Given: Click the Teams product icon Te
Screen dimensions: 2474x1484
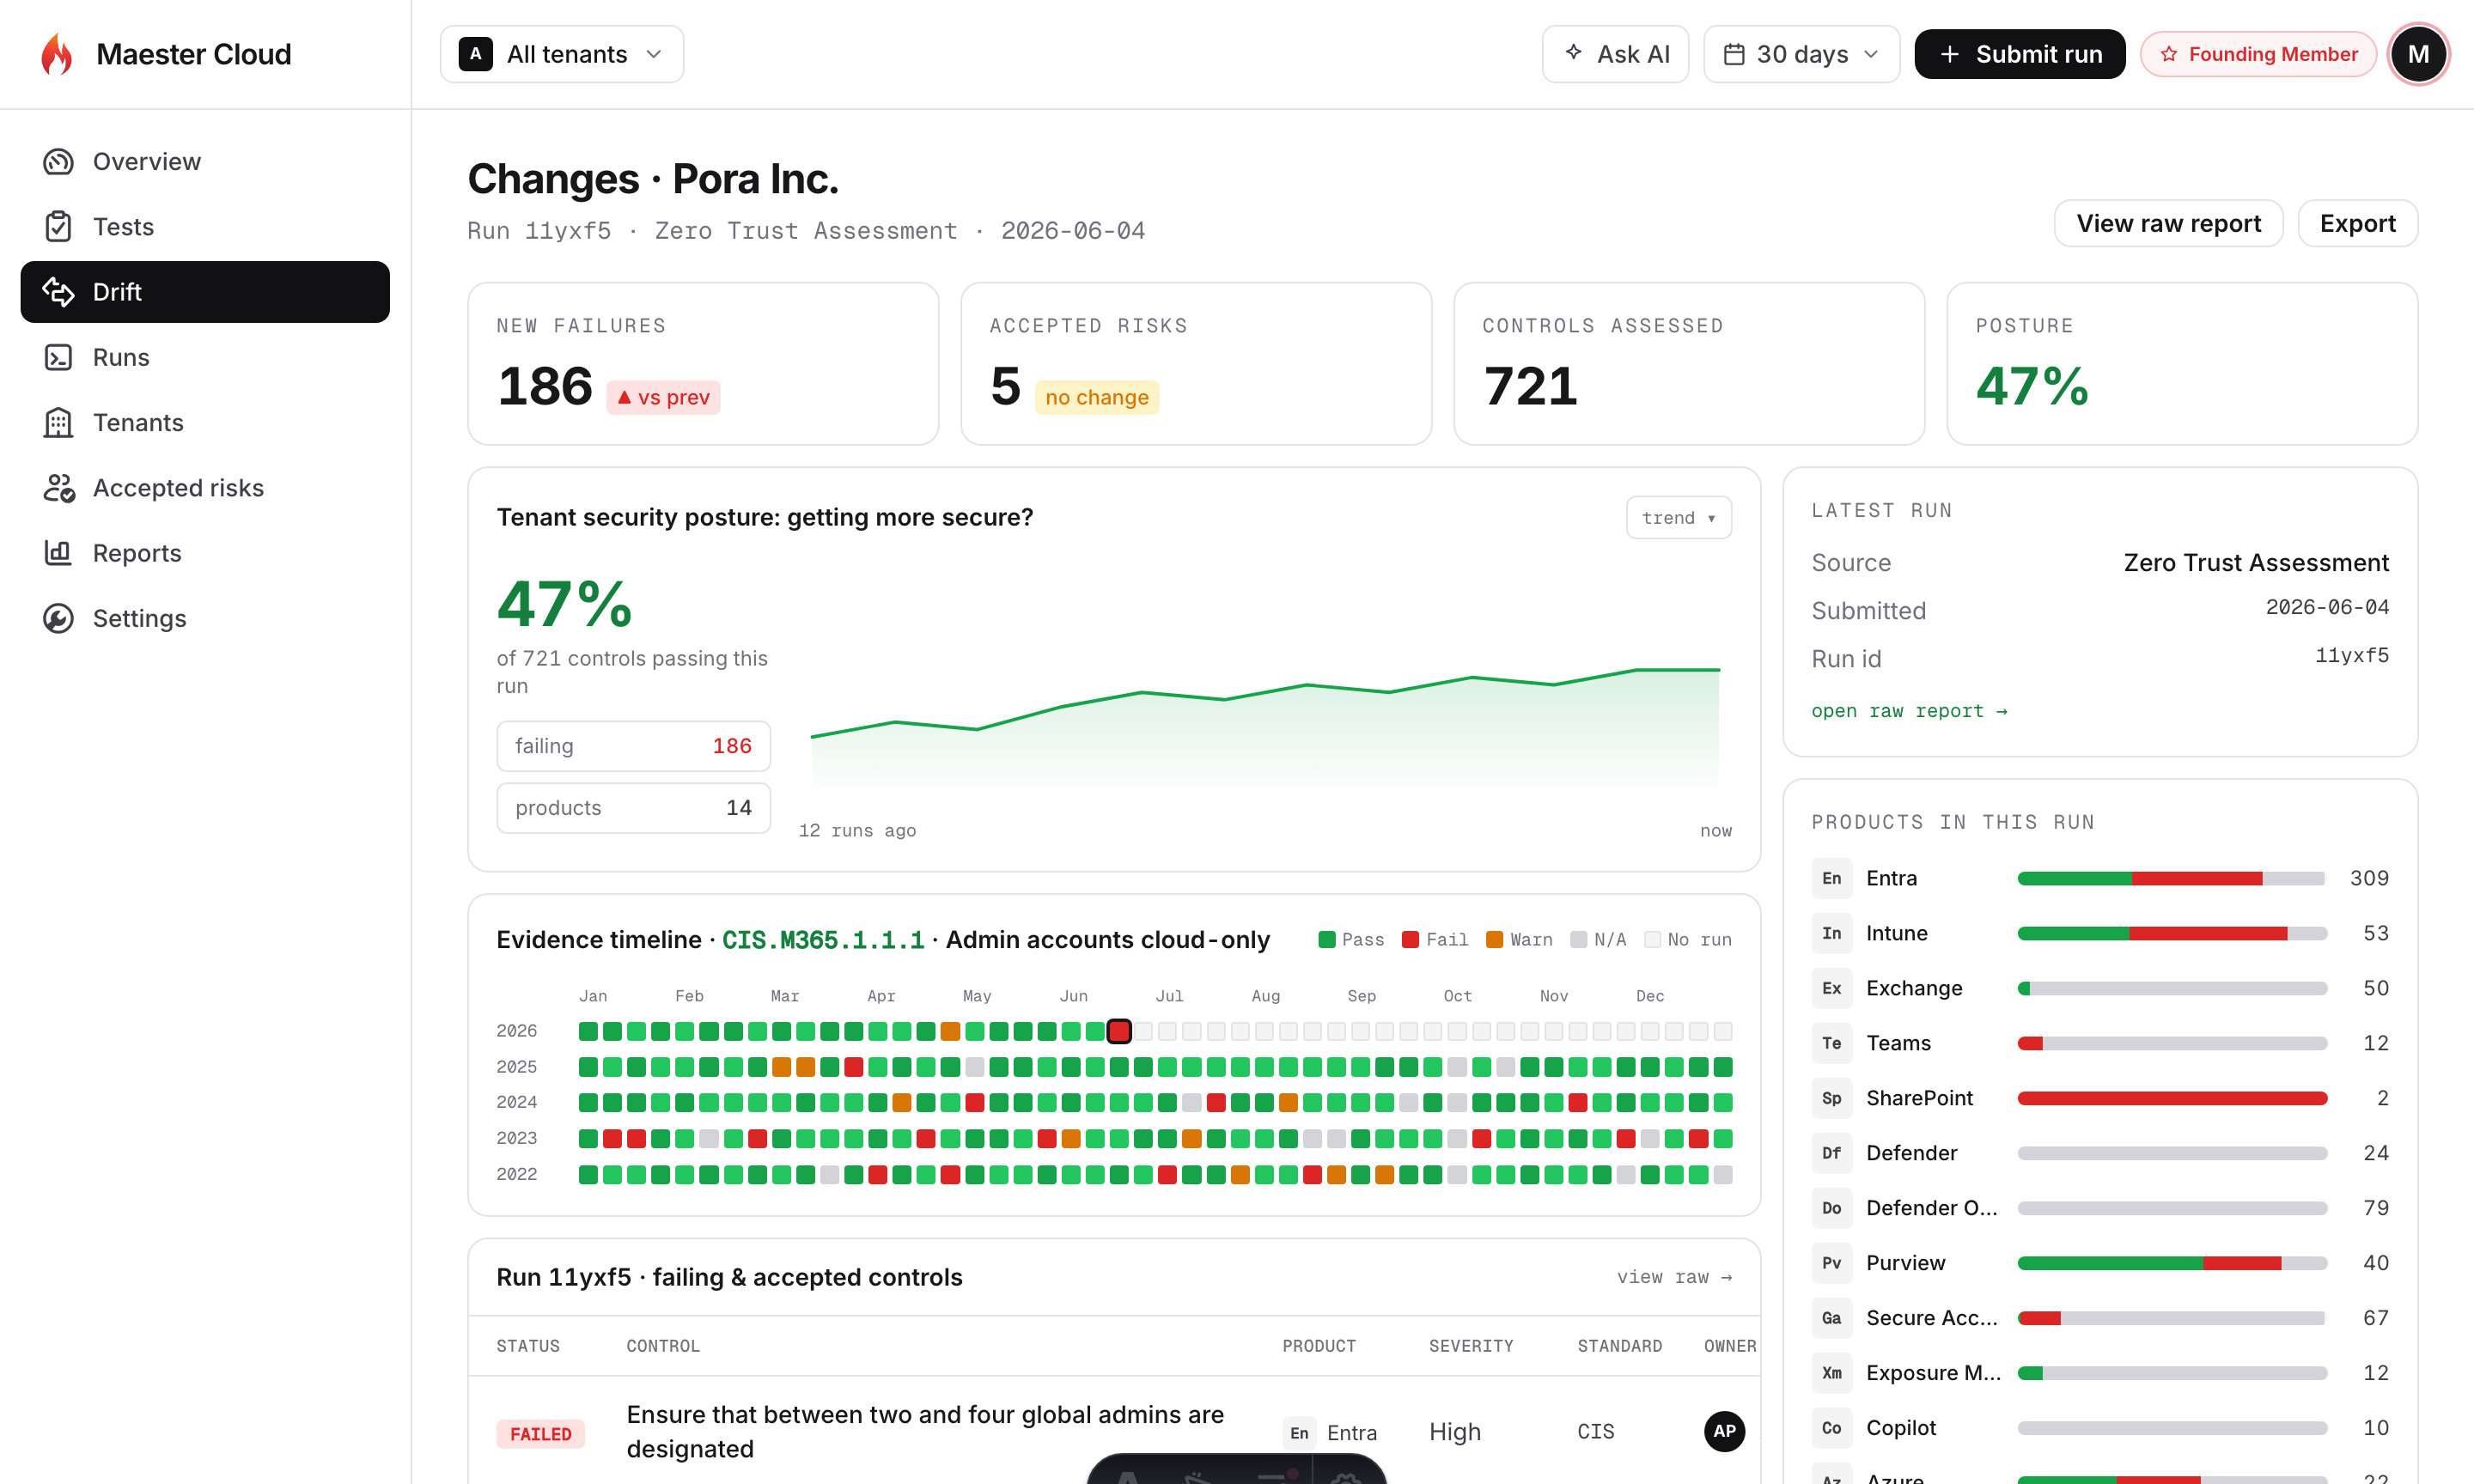Looking at the screenshot, I should point(1831,1043).
